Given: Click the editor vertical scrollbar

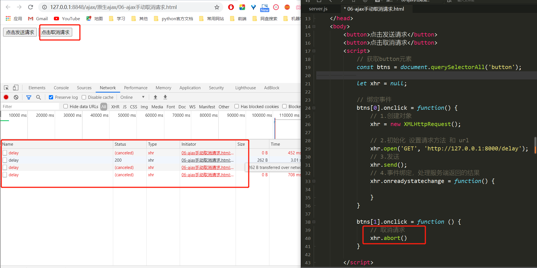Looking at the screenshot, I should (535, 145).
